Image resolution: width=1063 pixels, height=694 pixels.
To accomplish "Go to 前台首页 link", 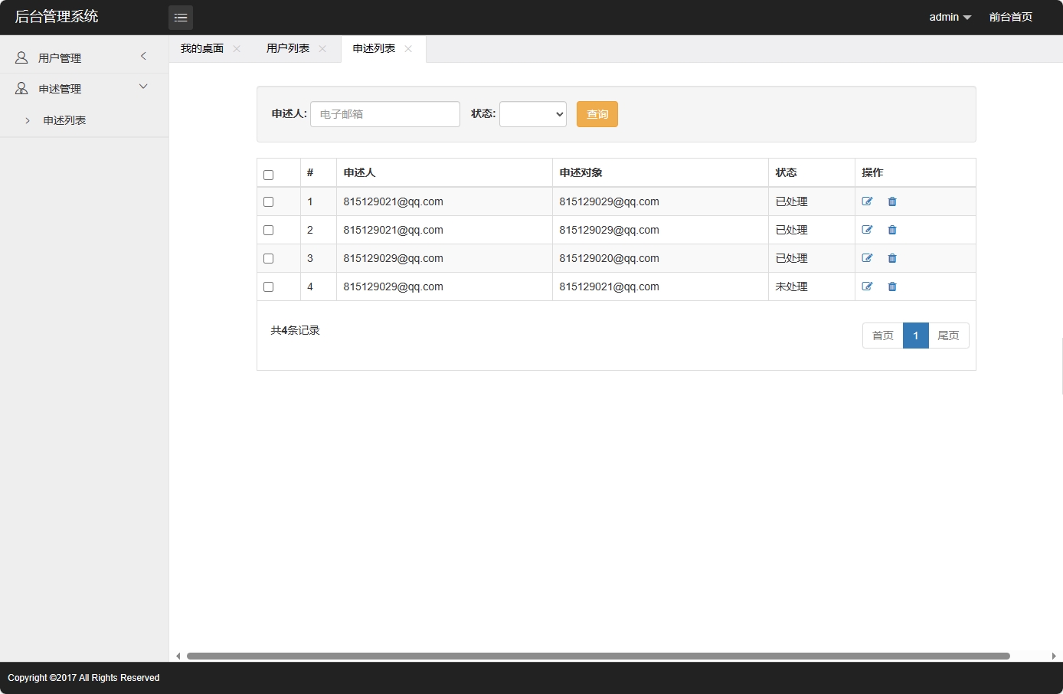I will tap(1010, 17).
